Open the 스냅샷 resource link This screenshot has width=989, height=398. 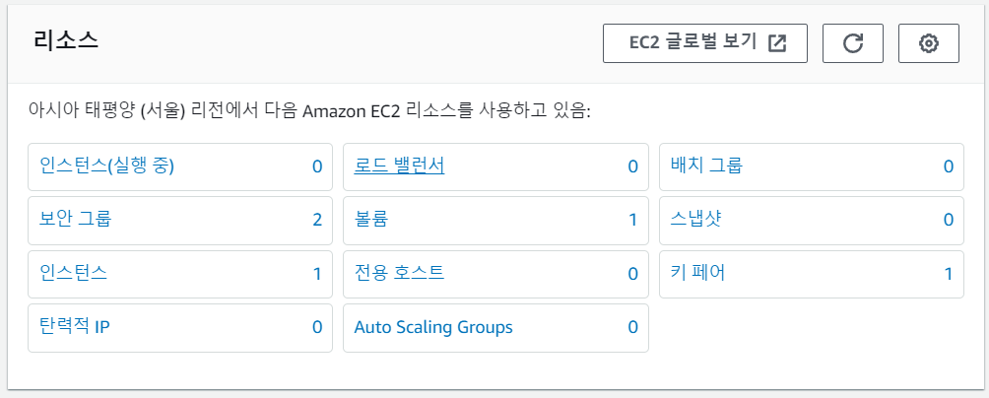click(x=695, y=219)
